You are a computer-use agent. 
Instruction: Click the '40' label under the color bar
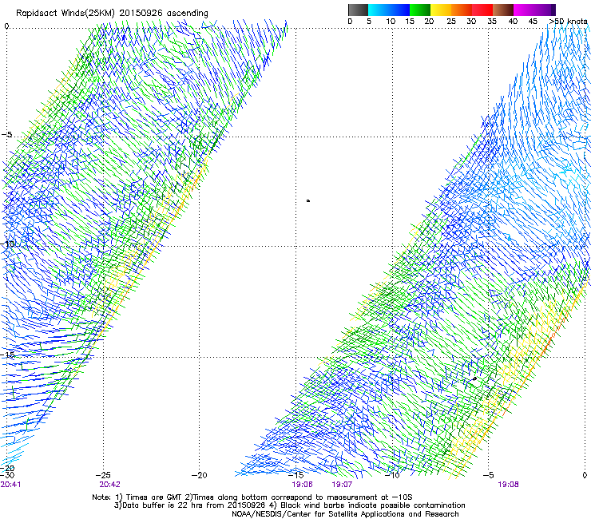point(513,22)
